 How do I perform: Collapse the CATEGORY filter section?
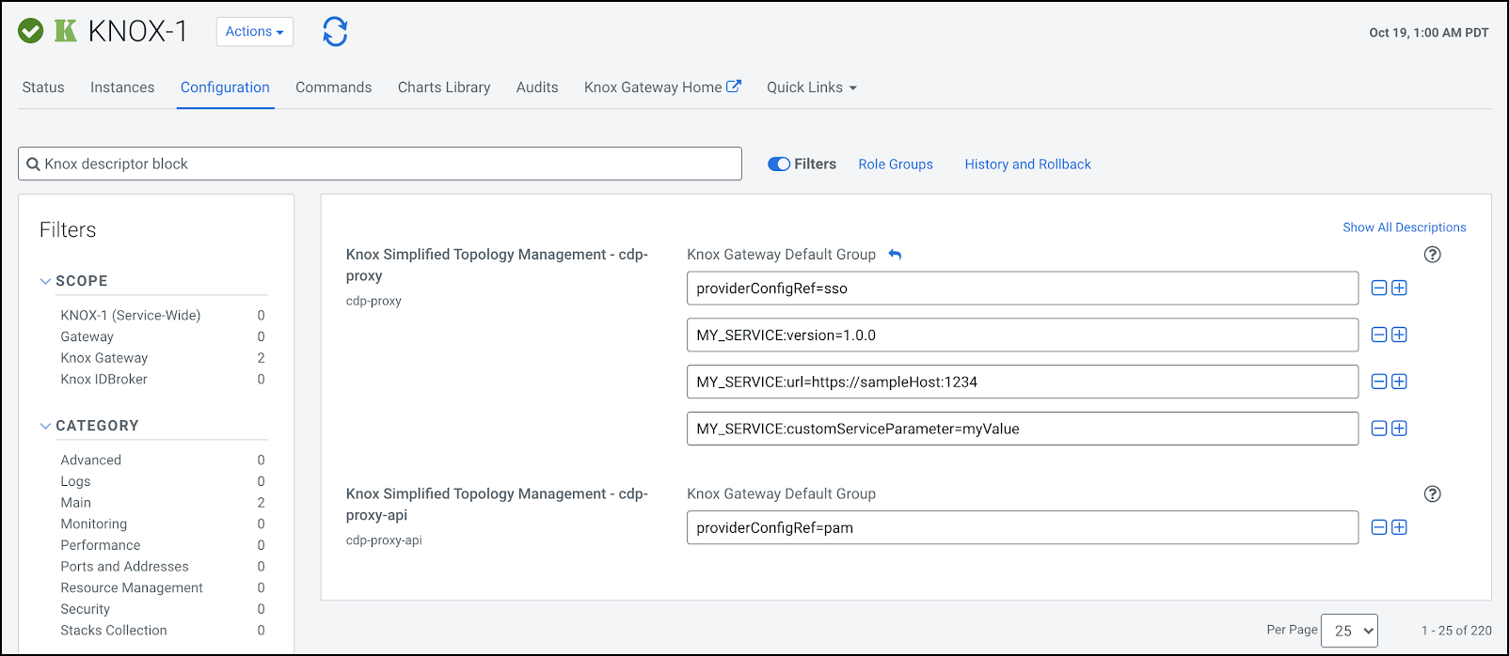(x=45, y=426)
